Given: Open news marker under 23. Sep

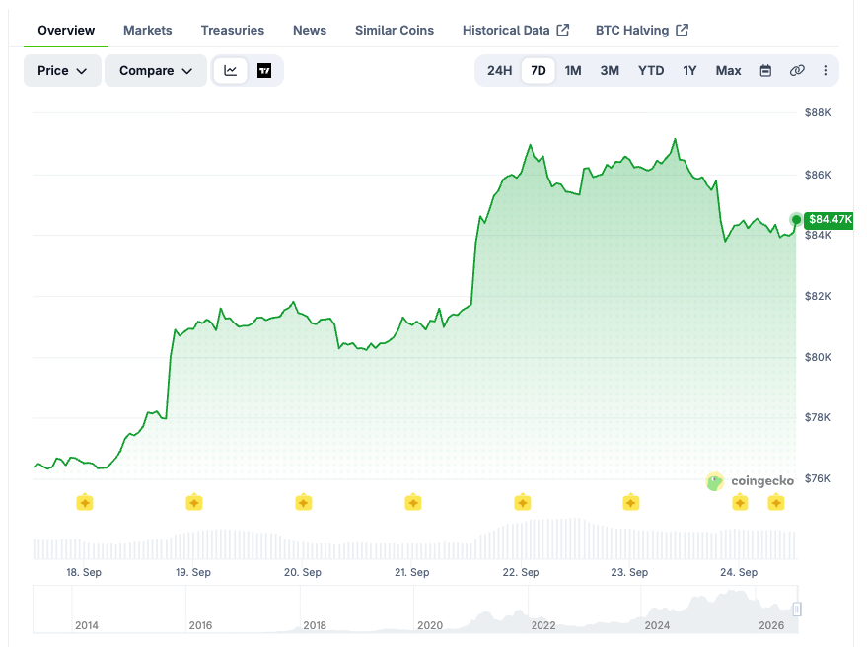Looking at the screenshot, I should [631, 503].
